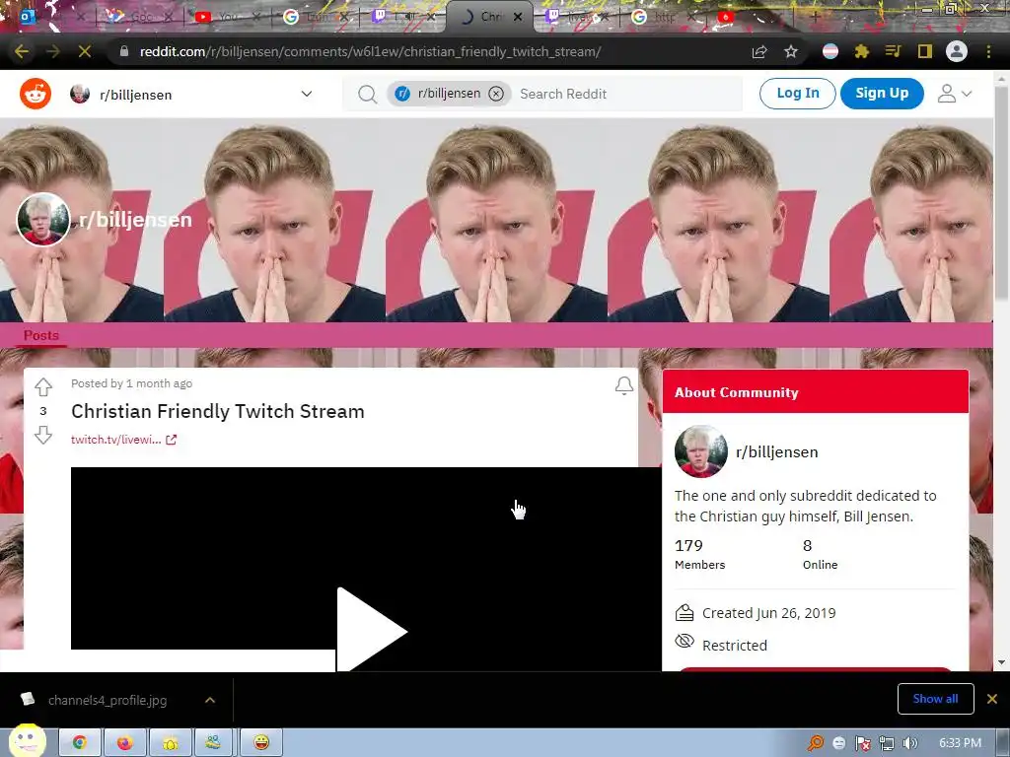Click the Log In button
This screenshot has height=757, width=1010.
[x=797, y=94]
